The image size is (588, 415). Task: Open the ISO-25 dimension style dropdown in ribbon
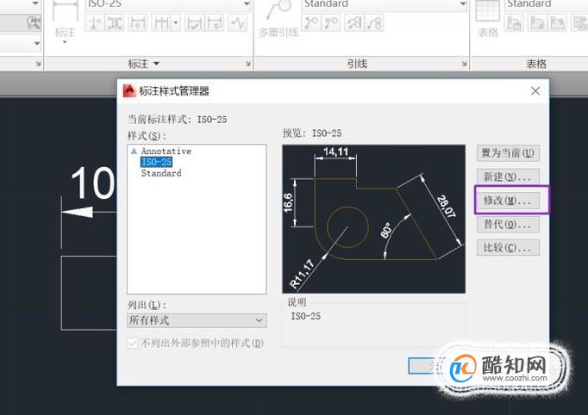[247, 3]
